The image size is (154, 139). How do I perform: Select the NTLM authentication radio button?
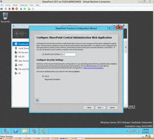click(43, 76)
